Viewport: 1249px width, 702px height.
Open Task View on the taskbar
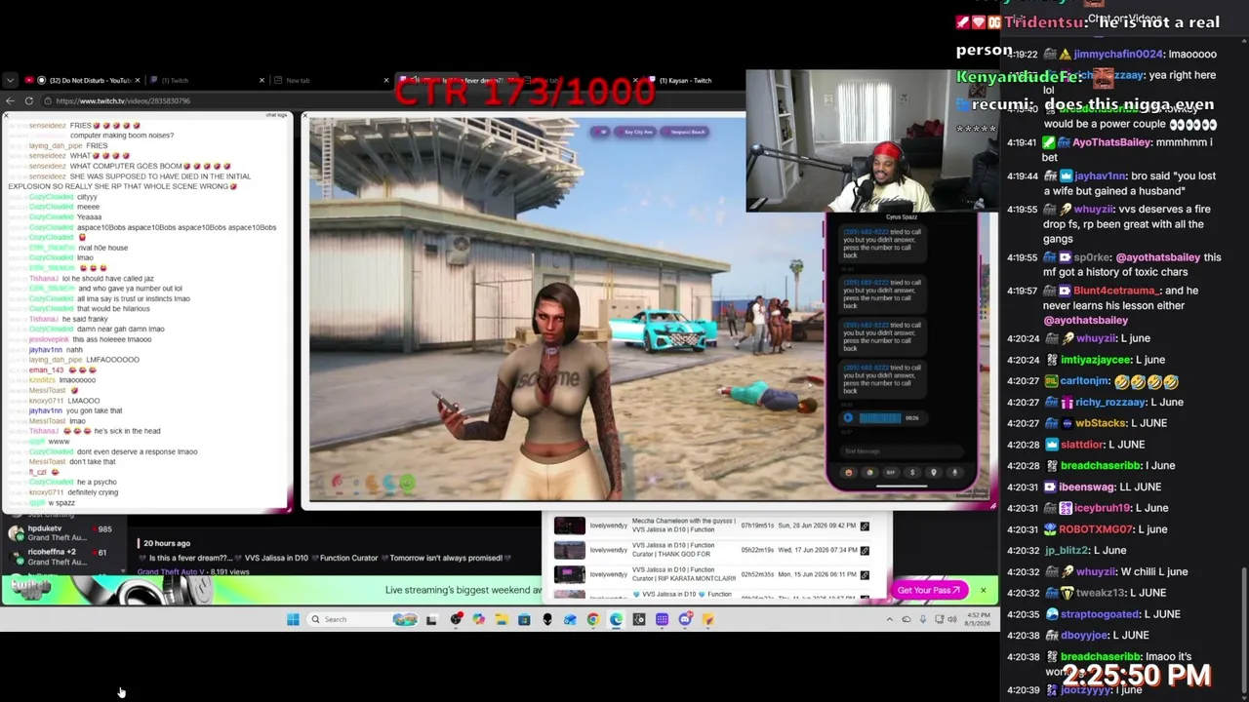coord(431,619)
